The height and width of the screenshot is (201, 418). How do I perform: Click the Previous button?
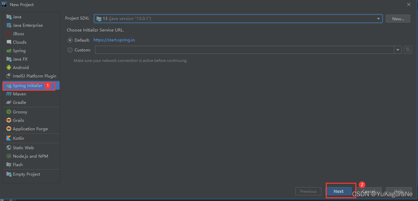click(x=308, y=191)
